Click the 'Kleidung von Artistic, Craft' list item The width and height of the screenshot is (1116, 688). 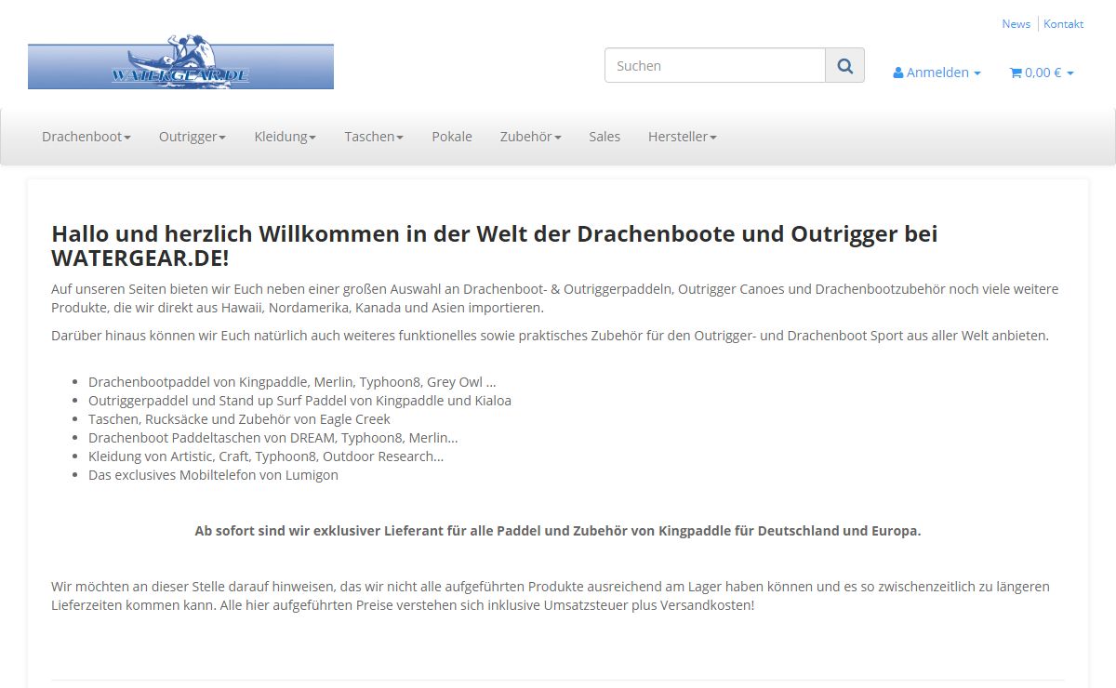pos(266,456)
